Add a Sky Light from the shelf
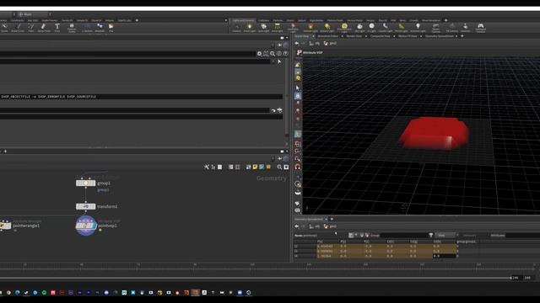This screenshot has width=540, height=303. click(359, 28)
